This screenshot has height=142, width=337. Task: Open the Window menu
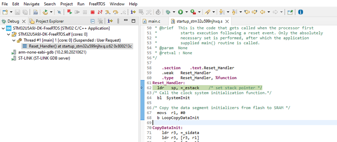(x=117, y=4)
